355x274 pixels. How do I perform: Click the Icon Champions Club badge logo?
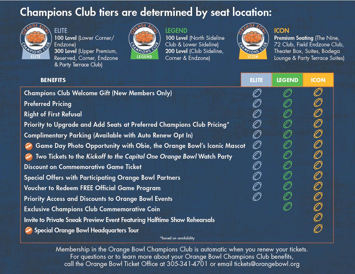point(253,41)
